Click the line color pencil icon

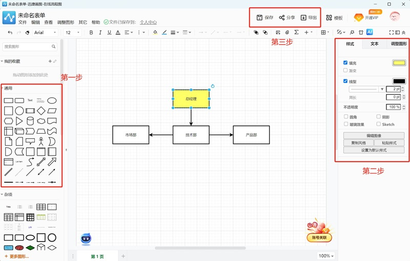pyautogui.click(x=164, y=32)
